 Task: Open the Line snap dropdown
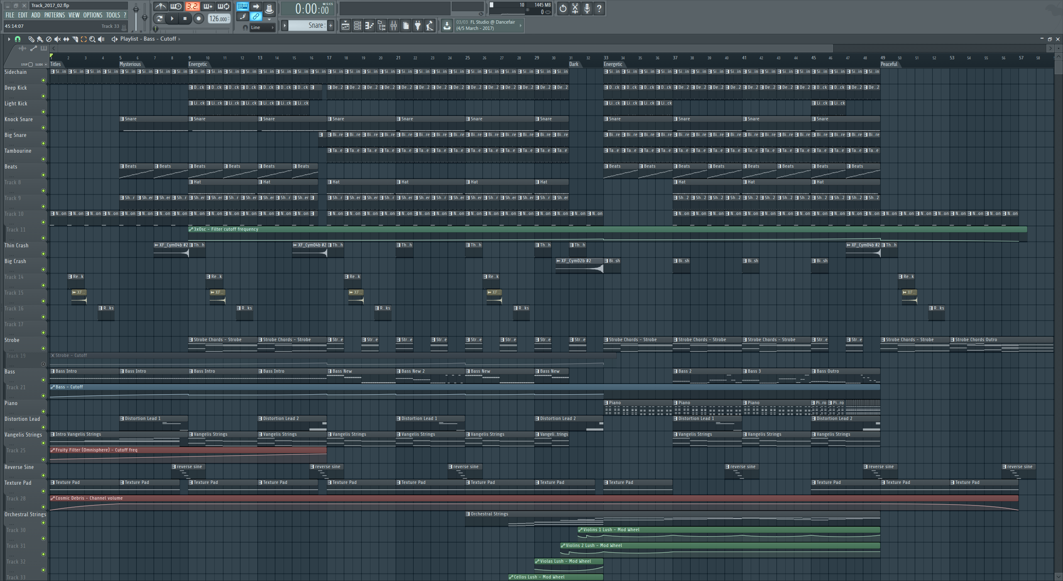click(x=262, y=28)
